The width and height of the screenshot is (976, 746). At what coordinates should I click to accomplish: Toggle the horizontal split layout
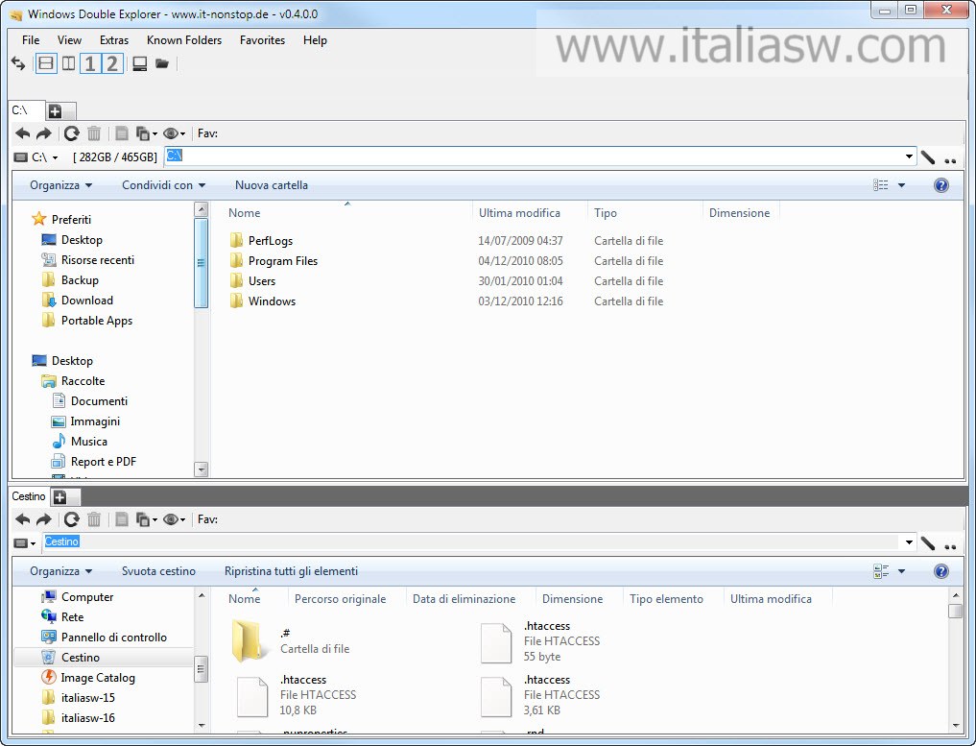coord(46,63)
